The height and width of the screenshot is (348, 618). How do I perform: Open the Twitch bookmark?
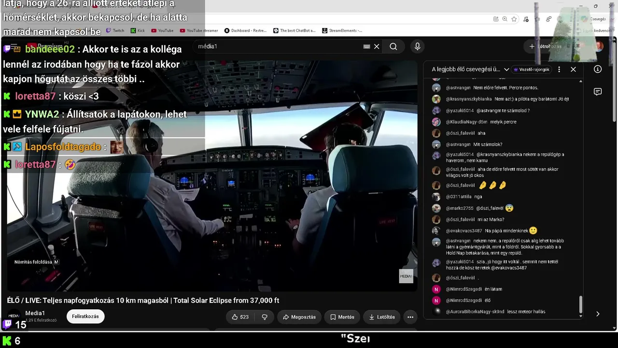[x=115, y=30]
